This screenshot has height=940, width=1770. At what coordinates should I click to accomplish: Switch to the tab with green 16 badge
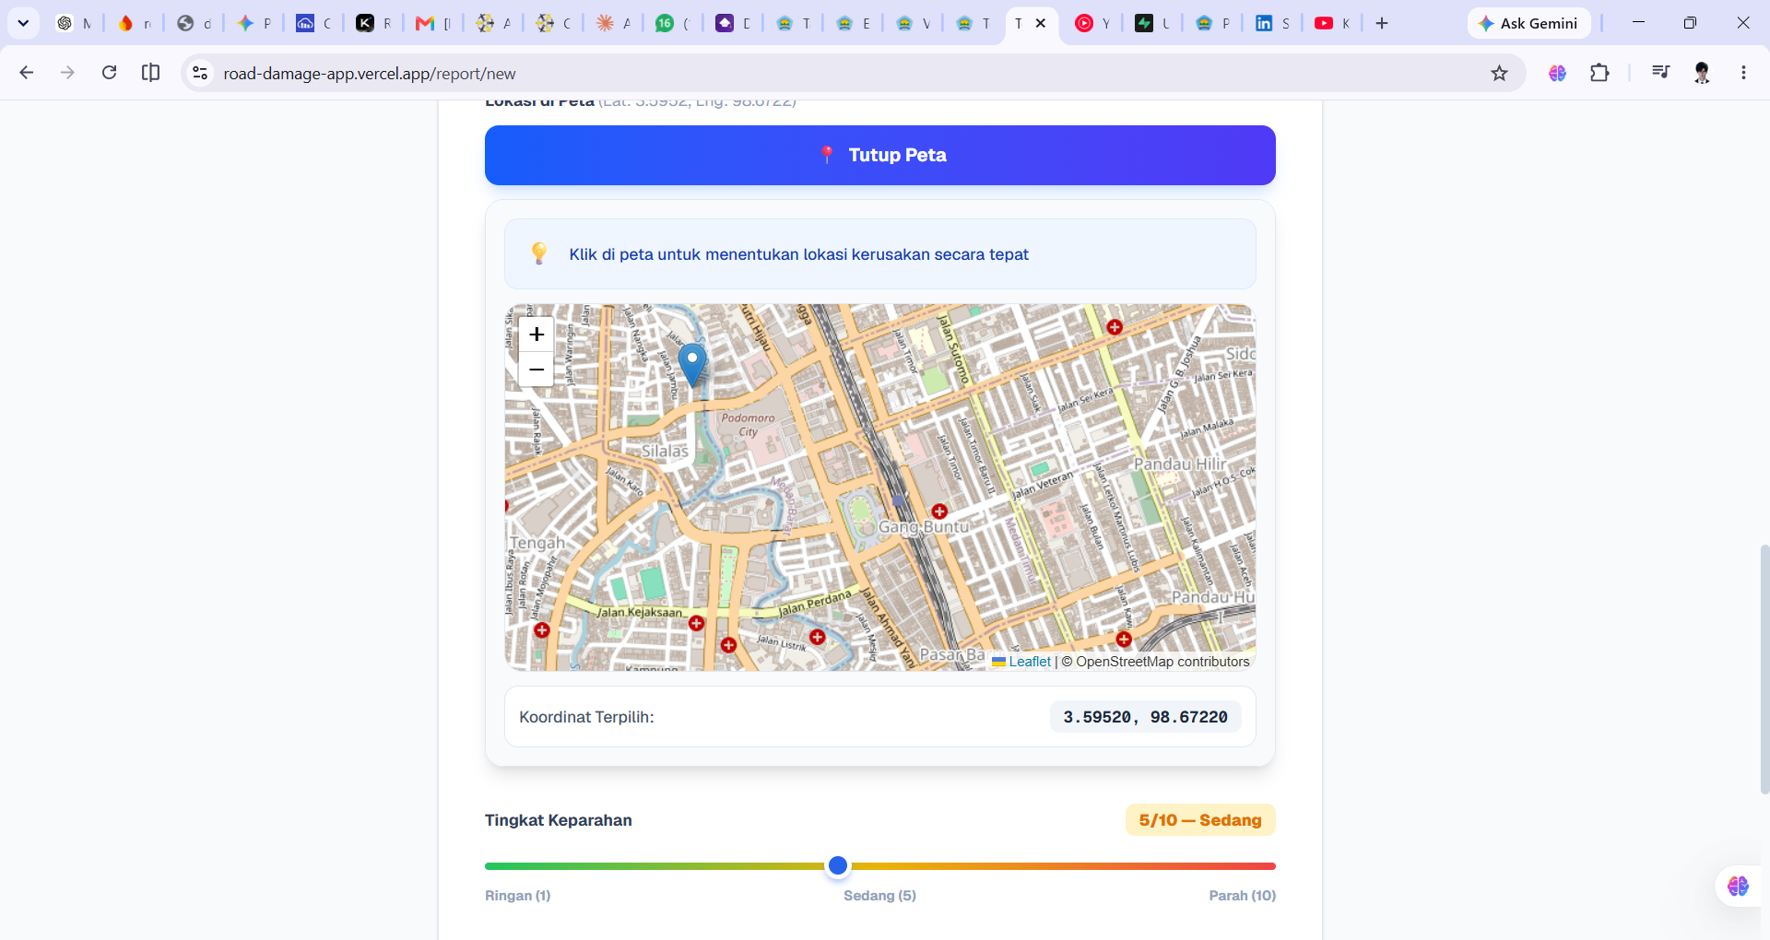point(673,23)
